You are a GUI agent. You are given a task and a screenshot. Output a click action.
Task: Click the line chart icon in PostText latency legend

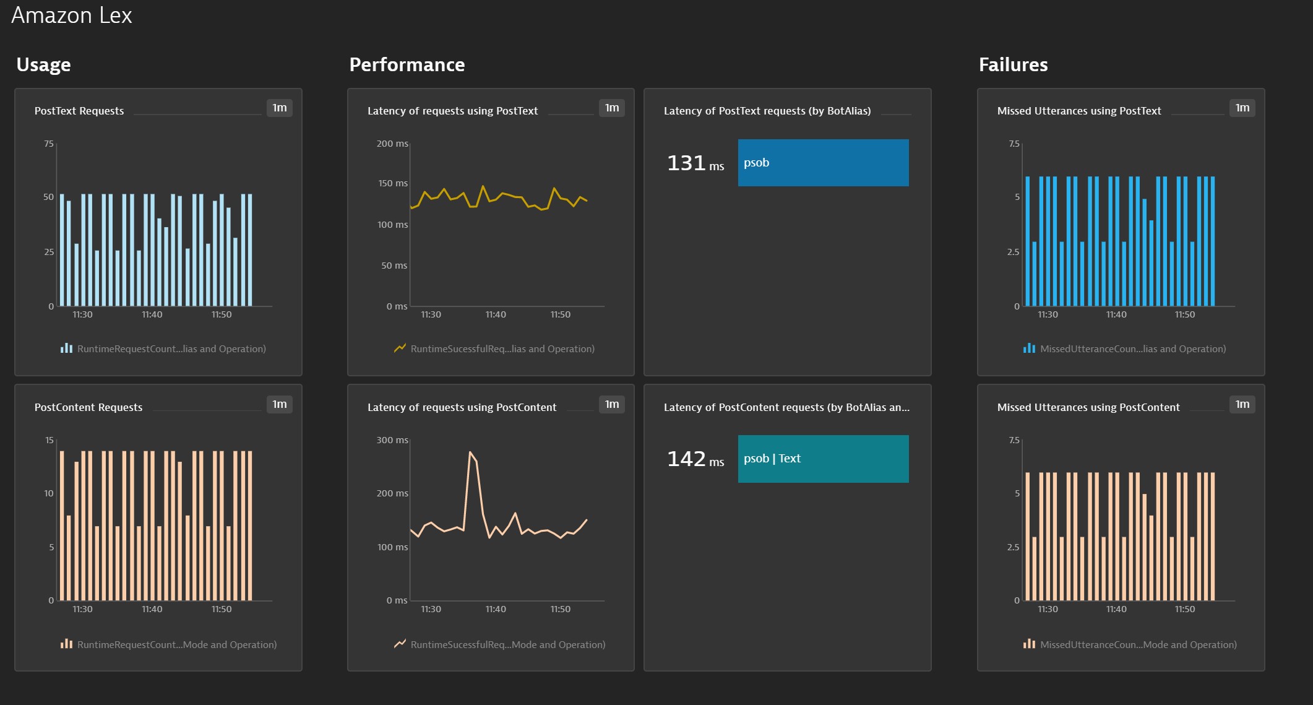[400, 348]
